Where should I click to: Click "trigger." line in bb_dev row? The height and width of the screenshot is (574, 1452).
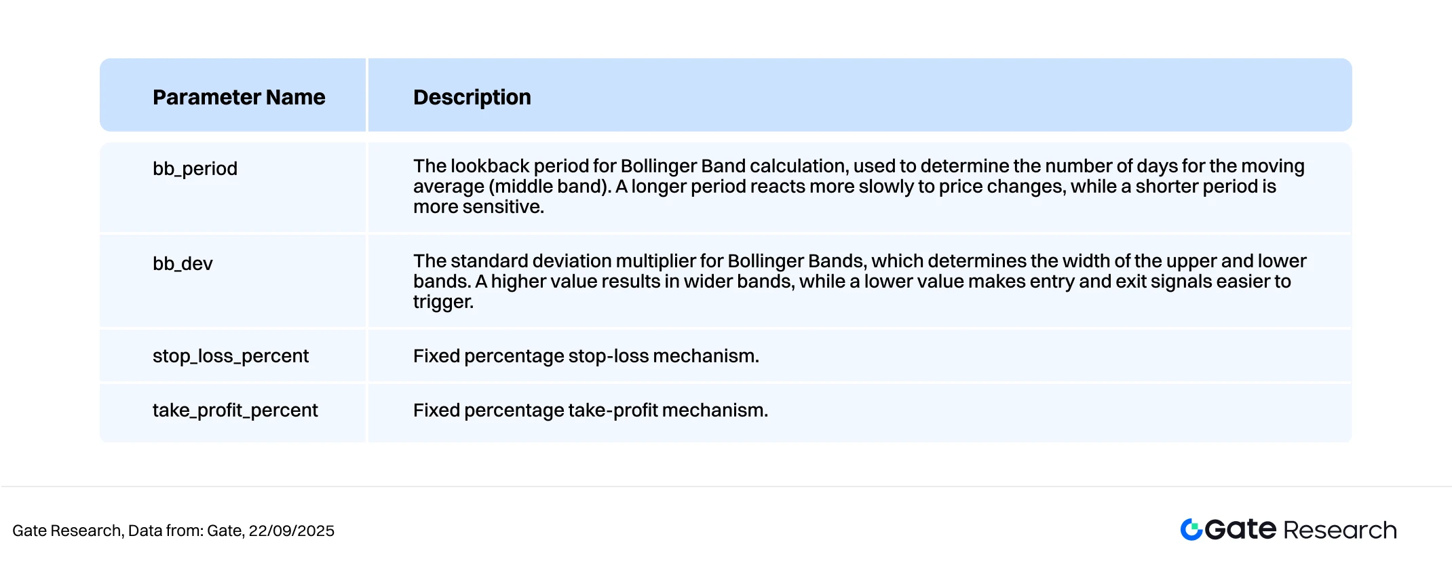pos(443,302)
